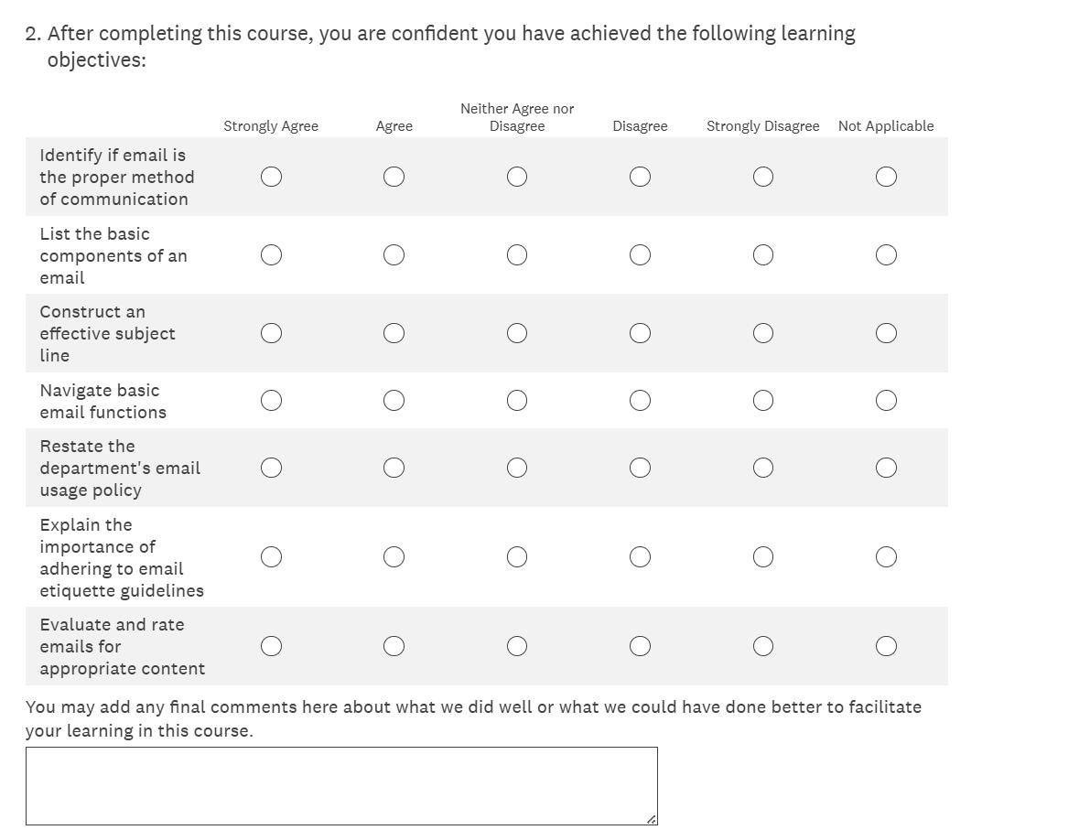Select Agree for List the basic components
This screenshot has height=830, width=1090.
(x=394, y=255)
